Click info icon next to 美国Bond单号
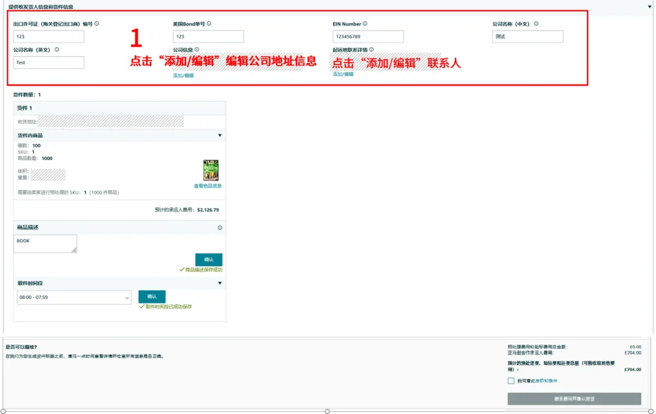The image size is (656, 414). [209, 24]
